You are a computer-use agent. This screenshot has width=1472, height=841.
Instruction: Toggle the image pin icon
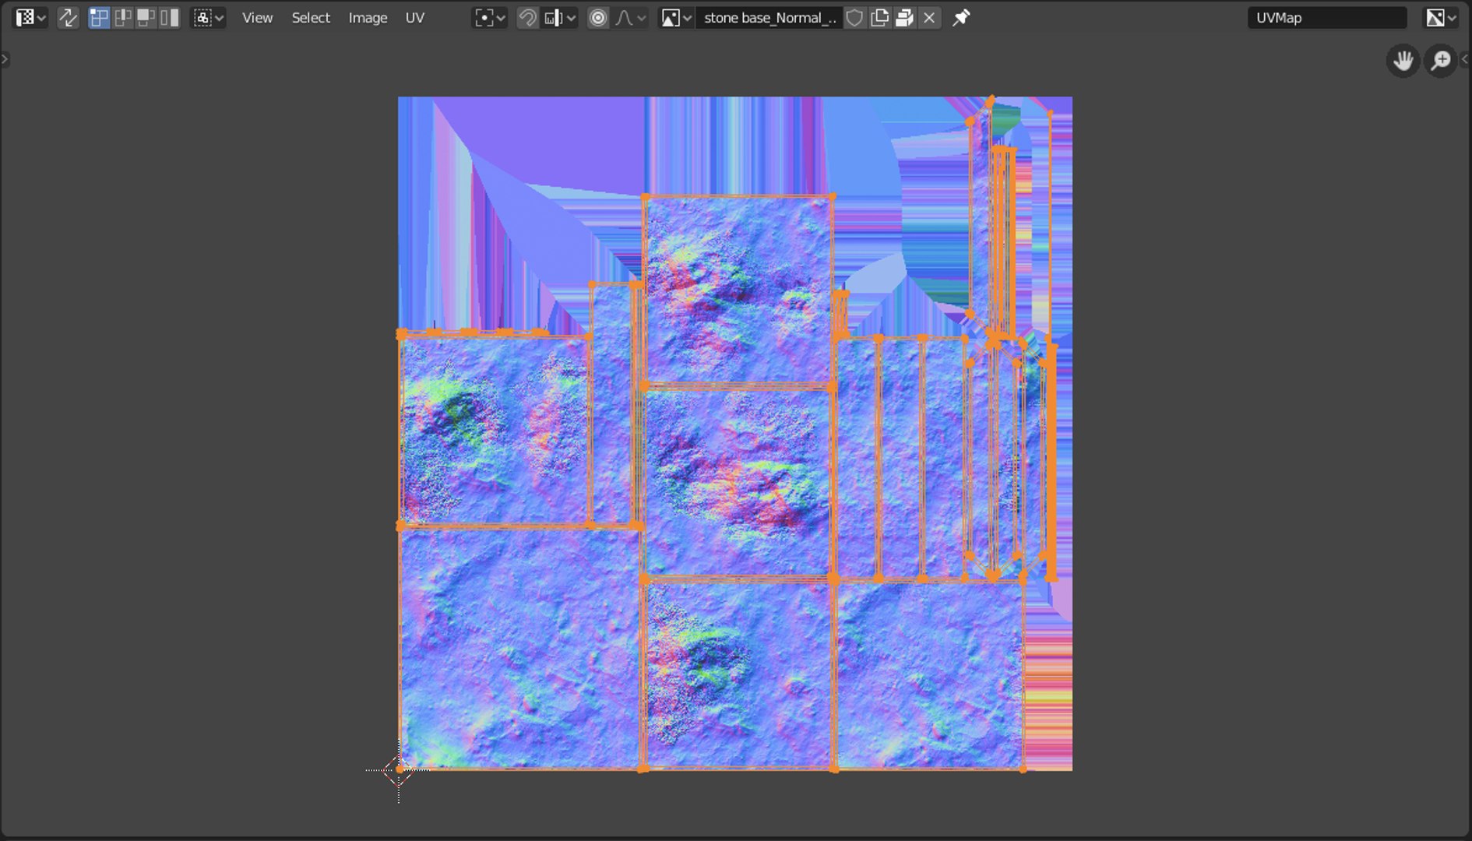click(961, 17)
